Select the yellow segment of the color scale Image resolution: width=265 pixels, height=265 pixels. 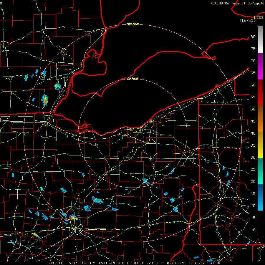pos(260,145)
